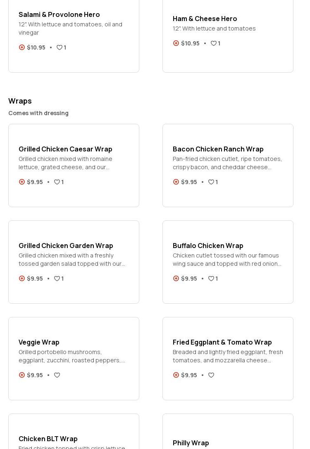The image size is (310, 449).
Task: Click the Veggie Wrap description text
Action: pos(72,356)
